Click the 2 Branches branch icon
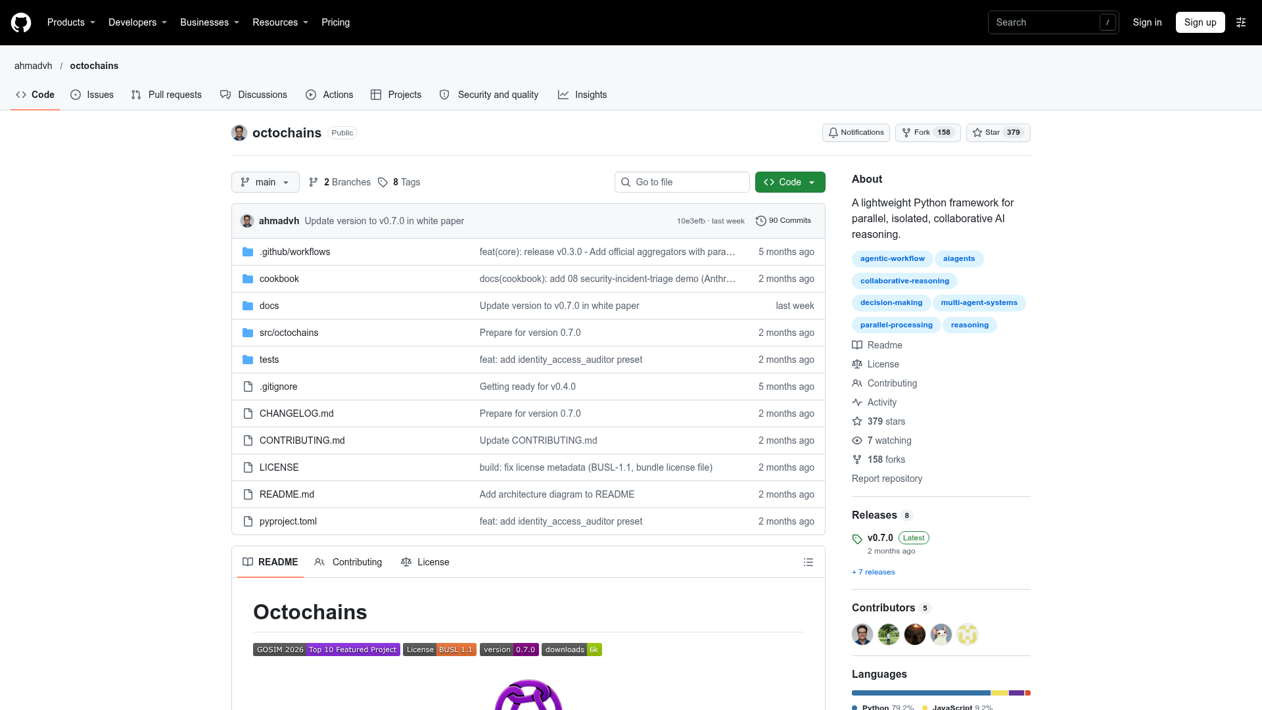This screenshot has width=1262, height=710. tap(314, 182)
